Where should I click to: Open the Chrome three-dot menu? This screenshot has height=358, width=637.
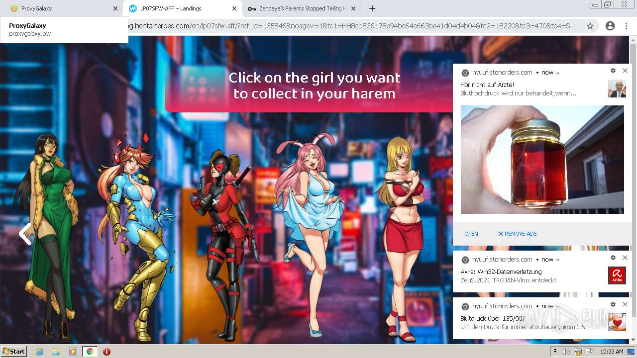(626, 26)
